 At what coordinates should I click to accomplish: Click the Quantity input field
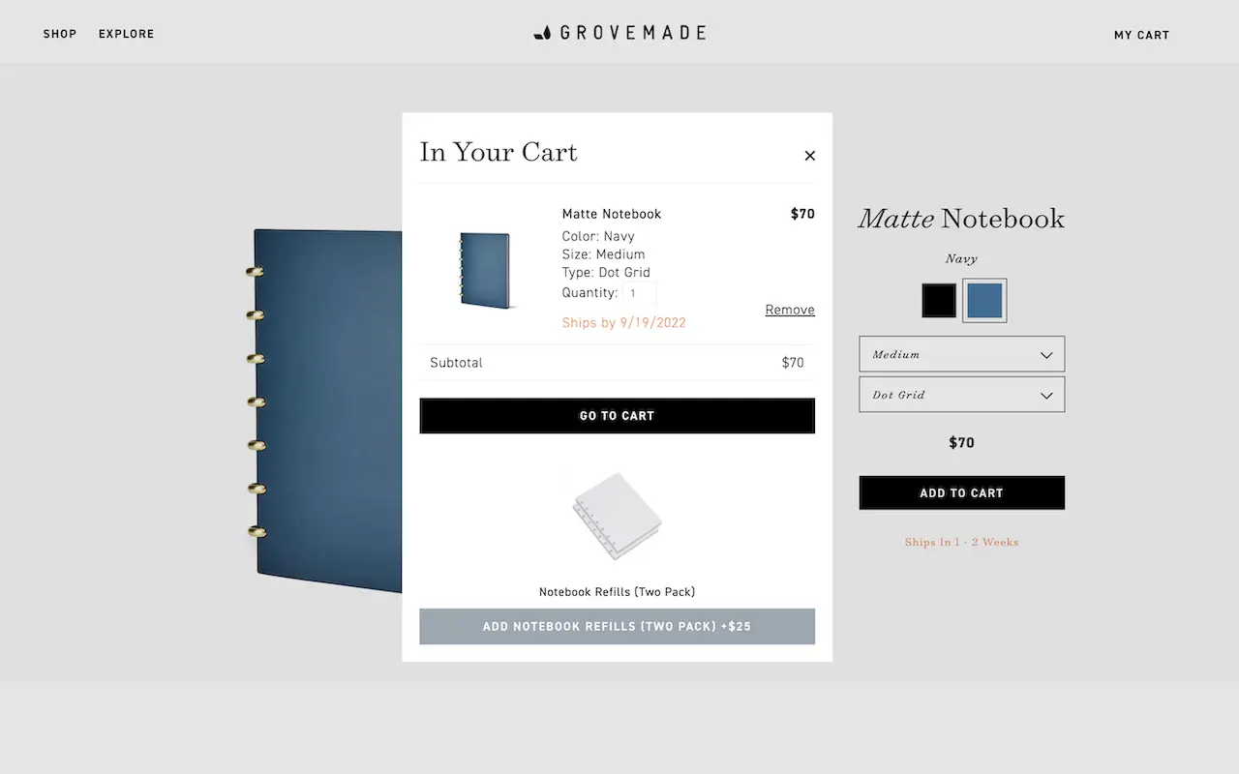pos(640,292)
